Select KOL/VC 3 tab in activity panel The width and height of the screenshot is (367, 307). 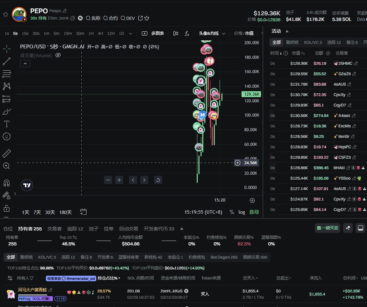(x=313, y=42)
